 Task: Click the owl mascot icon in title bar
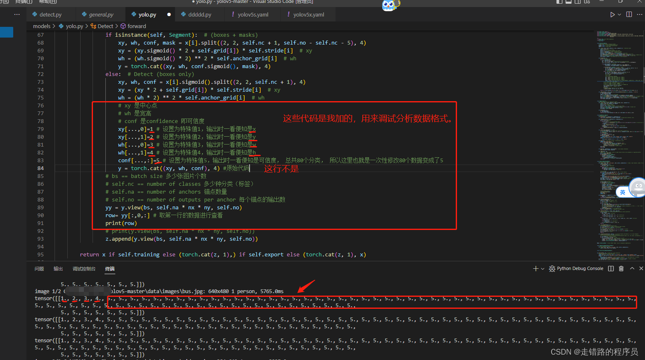[390, 5]
